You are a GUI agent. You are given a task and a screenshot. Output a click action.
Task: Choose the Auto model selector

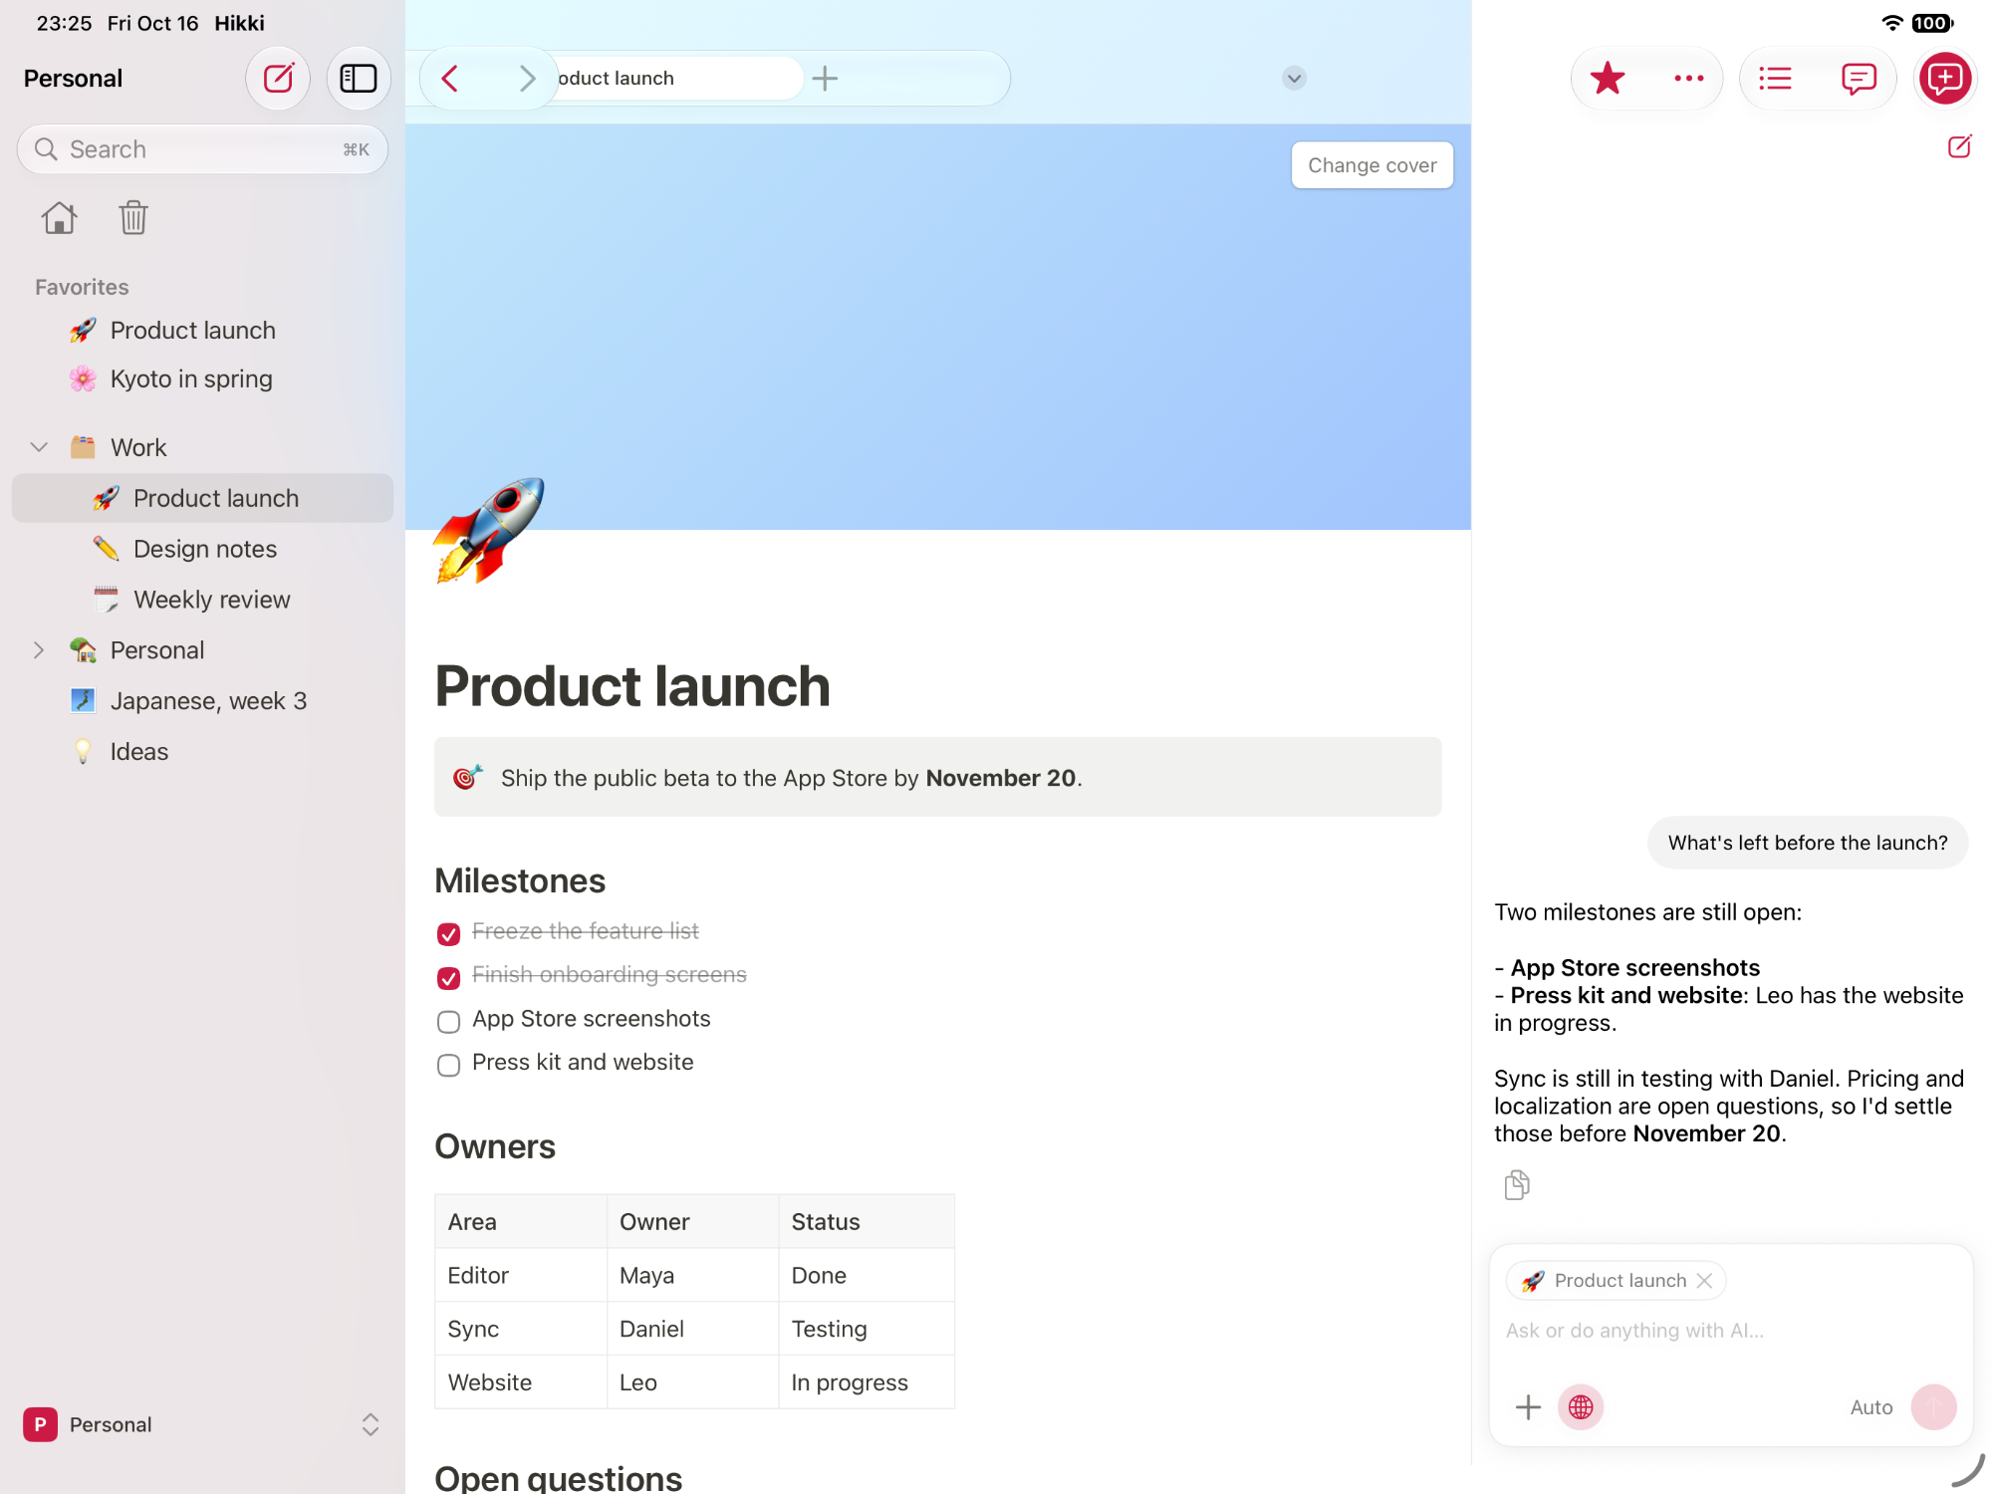tap(1870, 1406)
